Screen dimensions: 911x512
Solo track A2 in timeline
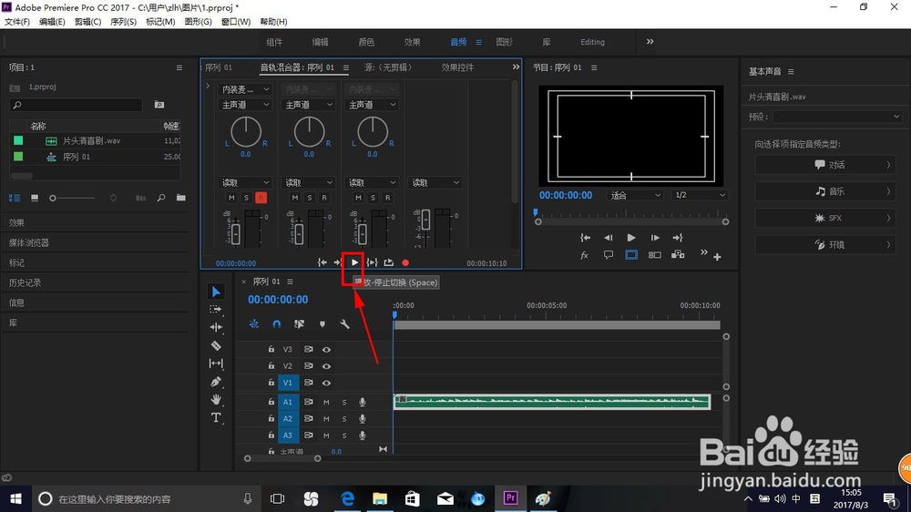tap(344, 418)
